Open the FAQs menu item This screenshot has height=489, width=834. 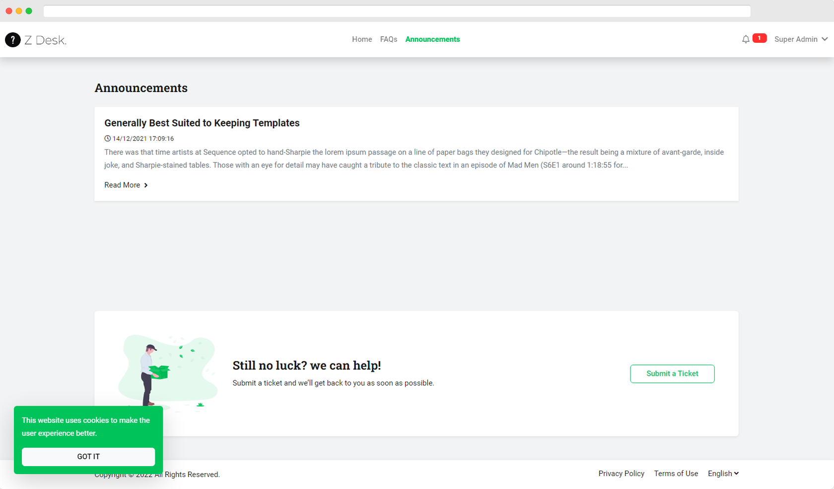pos(389,39)
